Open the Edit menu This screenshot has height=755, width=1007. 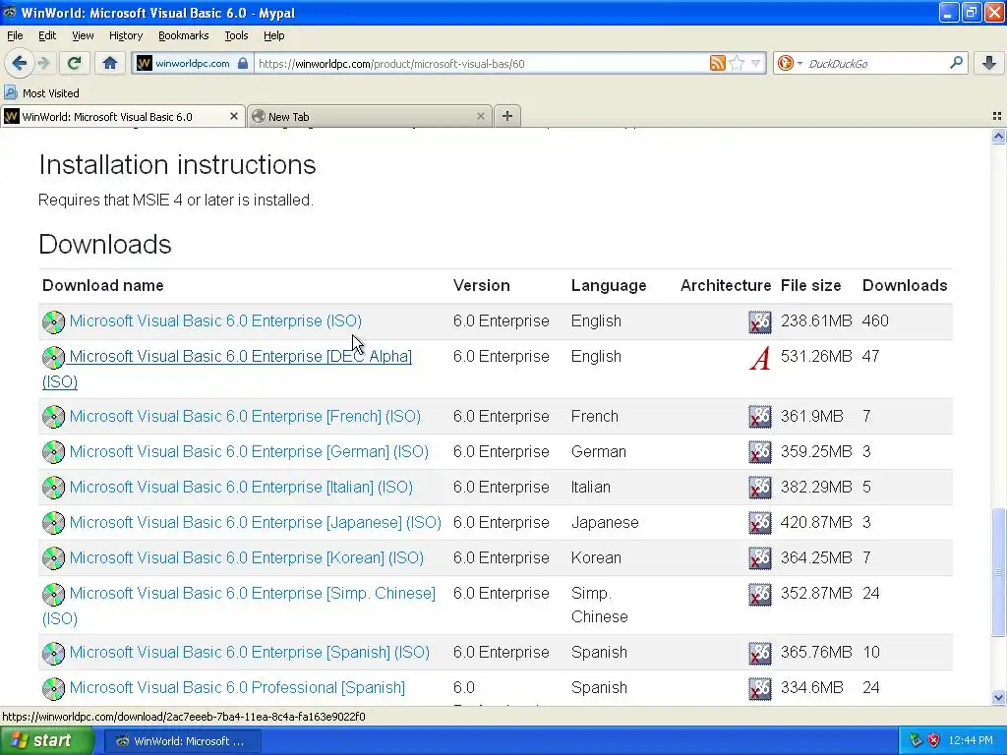(x=47, y=35)
